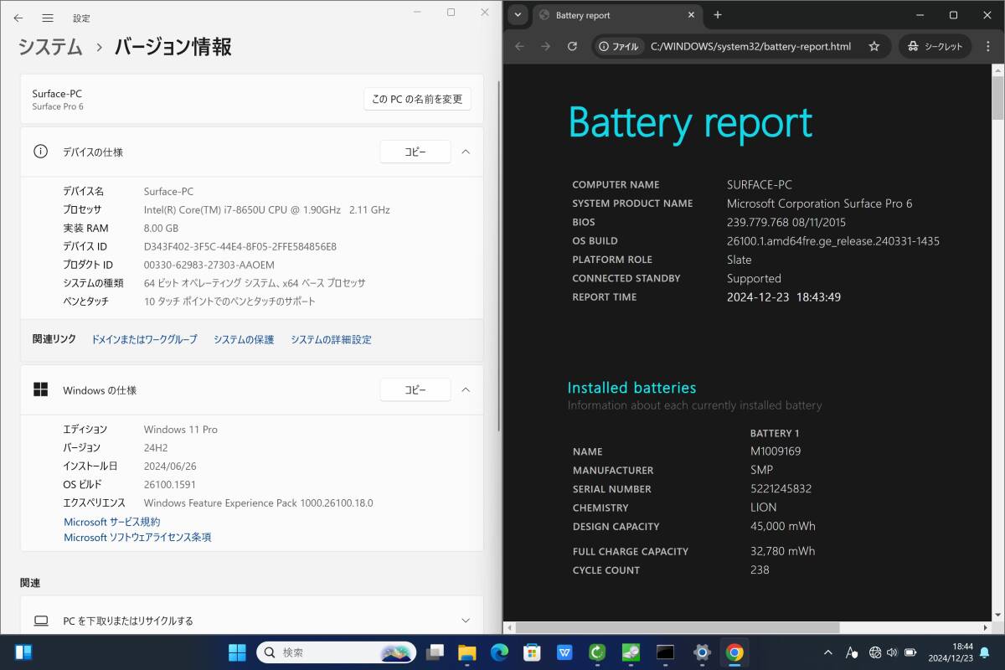Image resolution: width=1005 pixels, height=670 pixels.
Task: Click the システム breadcrumb link
Action: [x=51, y=47]
